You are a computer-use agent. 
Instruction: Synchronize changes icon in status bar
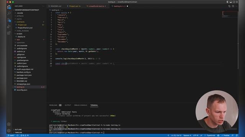pos(18,135)
